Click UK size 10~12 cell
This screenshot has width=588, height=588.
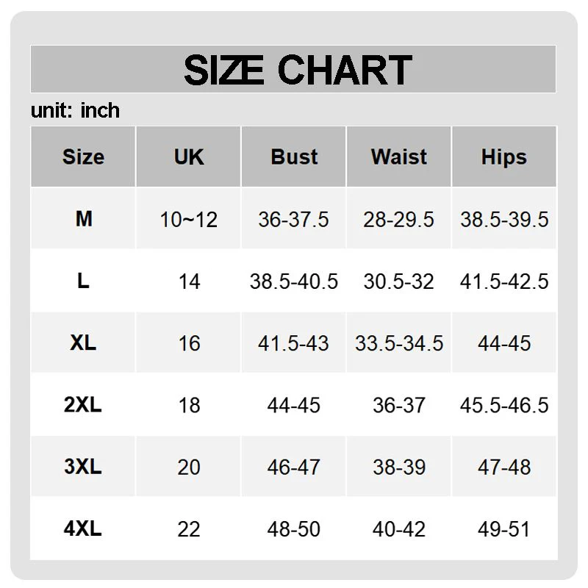[189, 219]
